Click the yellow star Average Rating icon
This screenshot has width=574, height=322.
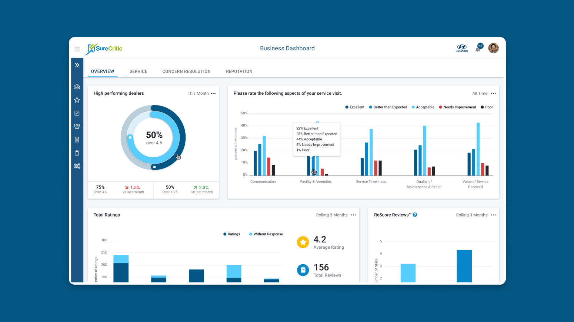click(303, 242)
